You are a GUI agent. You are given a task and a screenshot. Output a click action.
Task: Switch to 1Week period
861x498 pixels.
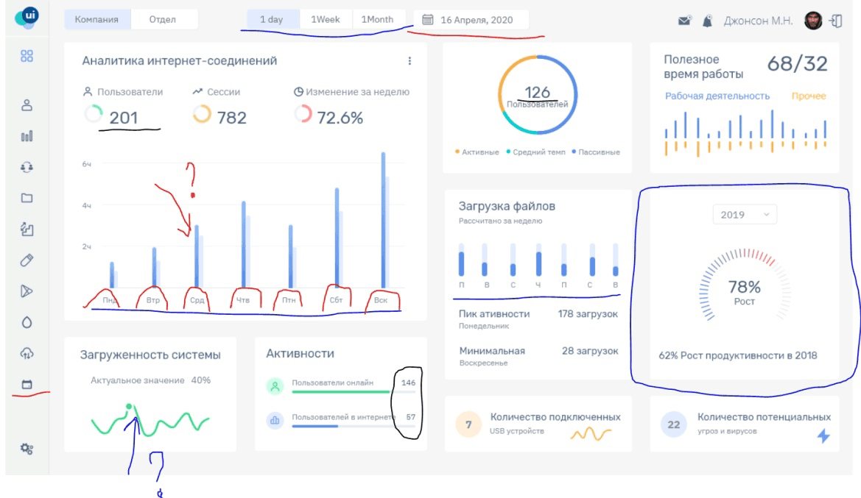(x=326, y=19)
